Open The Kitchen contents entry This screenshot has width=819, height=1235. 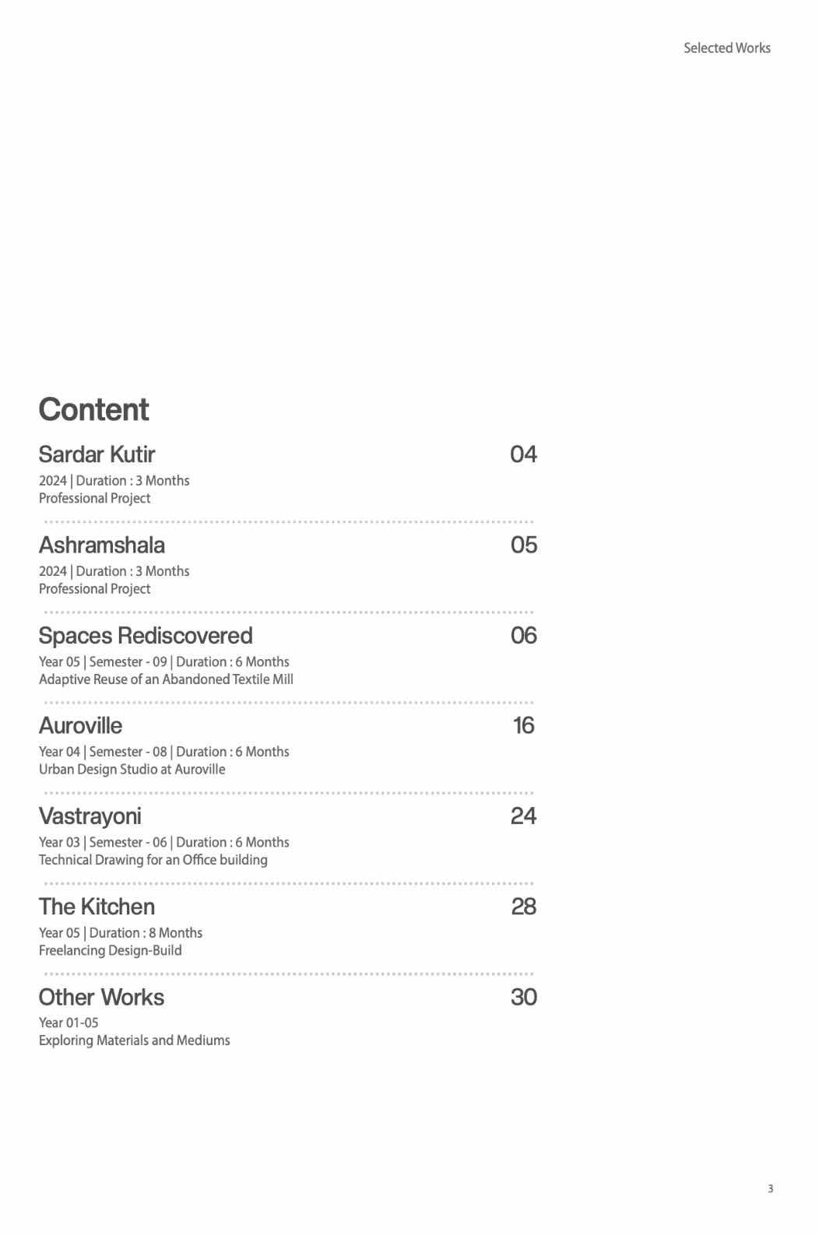97,907
